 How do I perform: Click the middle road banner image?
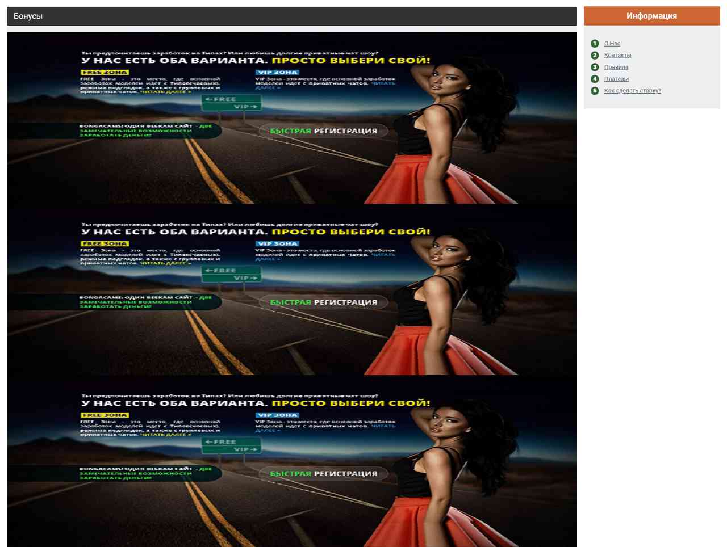(292, 289)
